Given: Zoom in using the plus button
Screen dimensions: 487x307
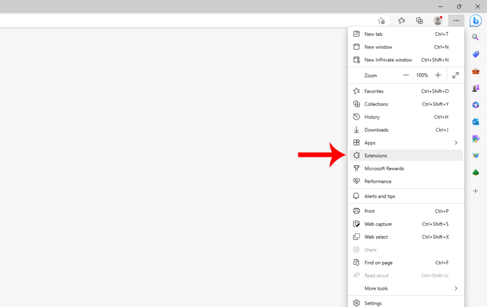Looking at the screenshot, I should click(x=438, y=75).
